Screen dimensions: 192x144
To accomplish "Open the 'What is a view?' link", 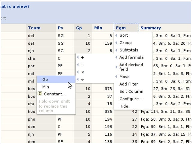I will click(x=15, y=6).
